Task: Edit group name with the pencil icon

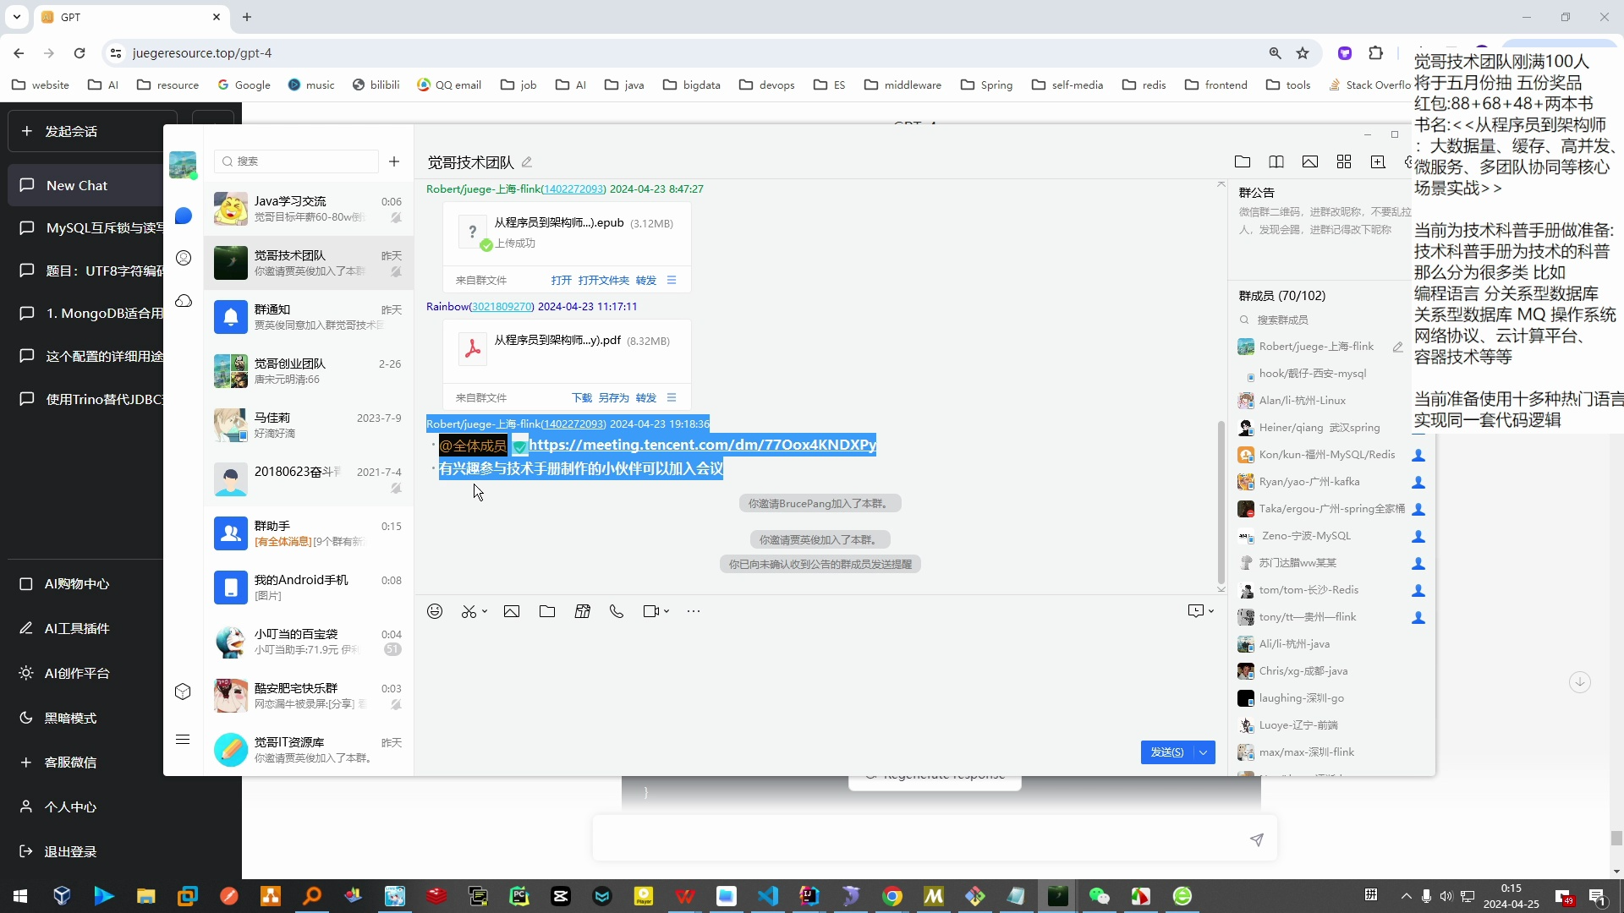Action: click(527, 161)
